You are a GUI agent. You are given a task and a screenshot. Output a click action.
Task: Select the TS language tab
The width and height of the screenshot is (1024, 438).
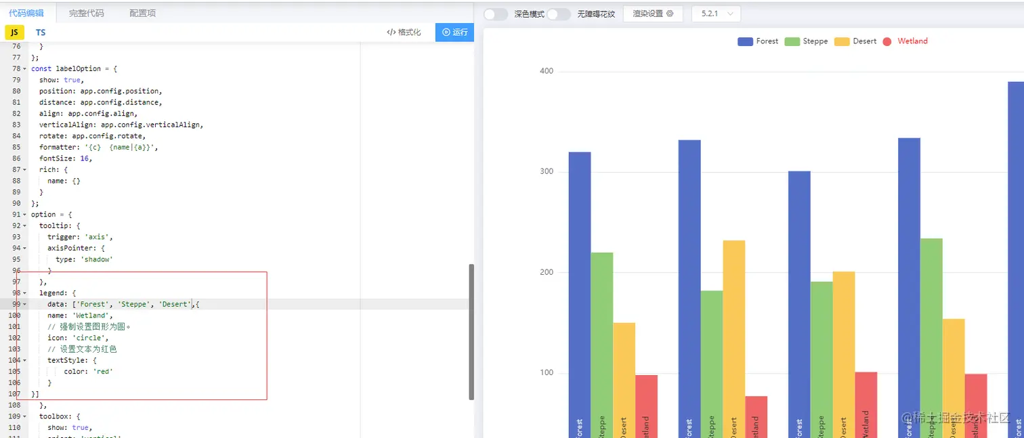(41, 32)
